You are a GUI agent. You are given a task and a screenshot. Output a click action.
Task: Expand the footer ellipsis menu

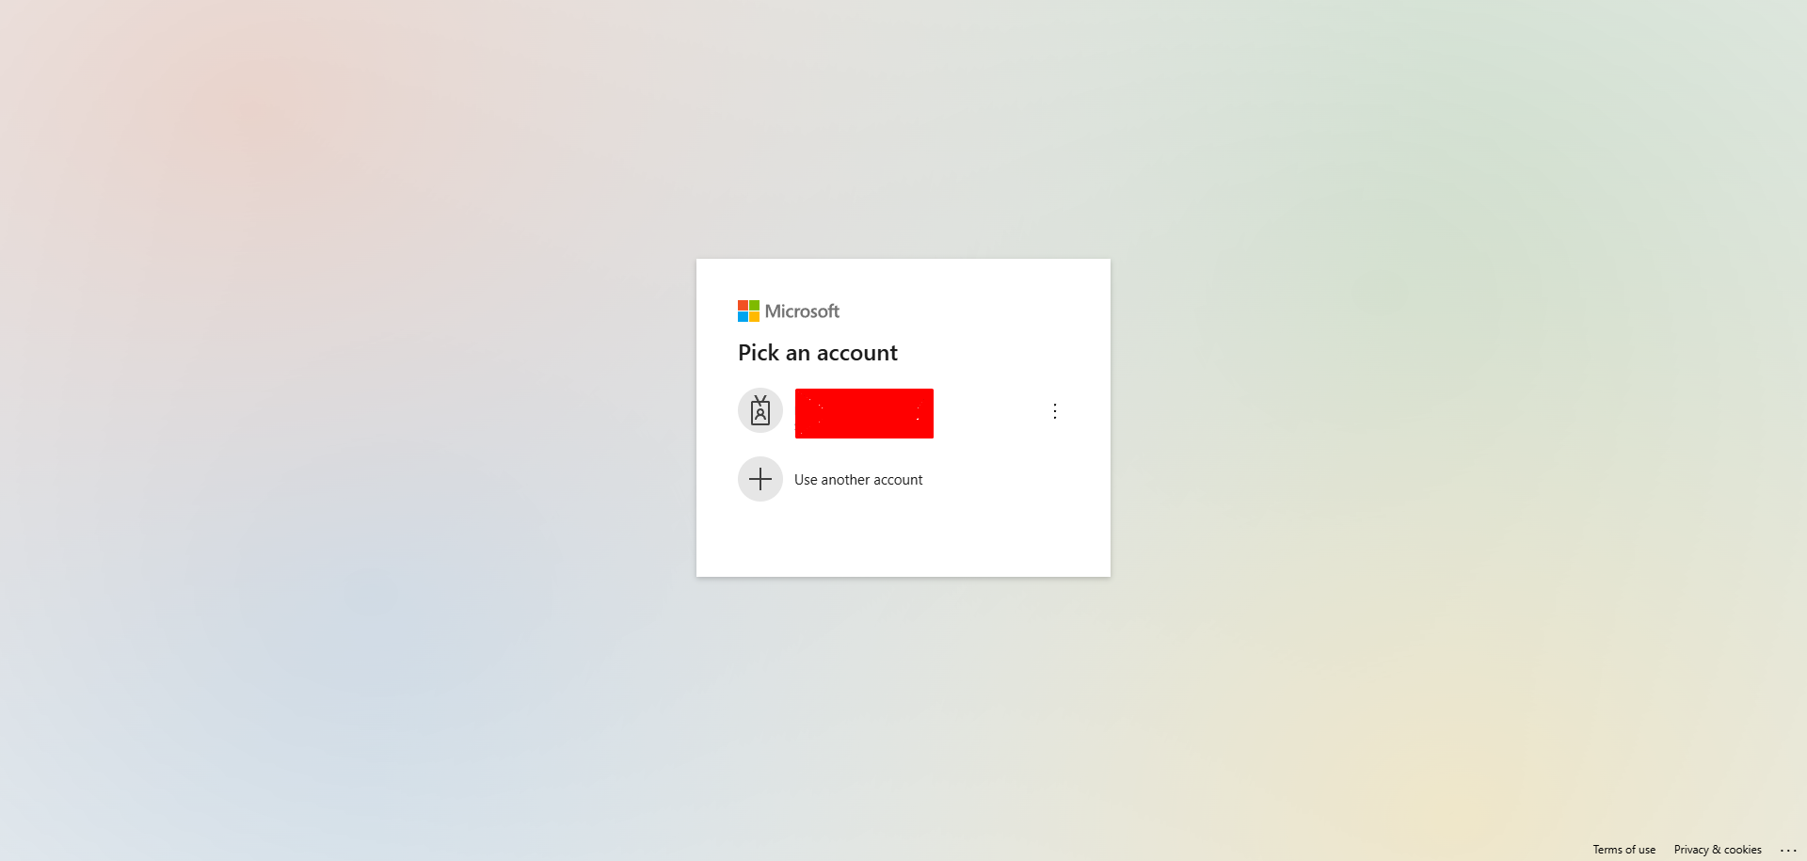[1788, 850]
